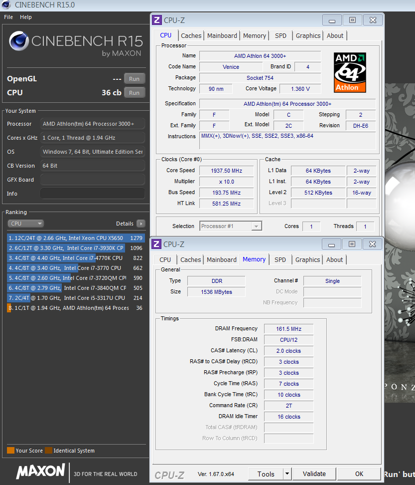
Task: Switch to Graphics tab in top CPU-Z window
Action: (x=308, y=36)
